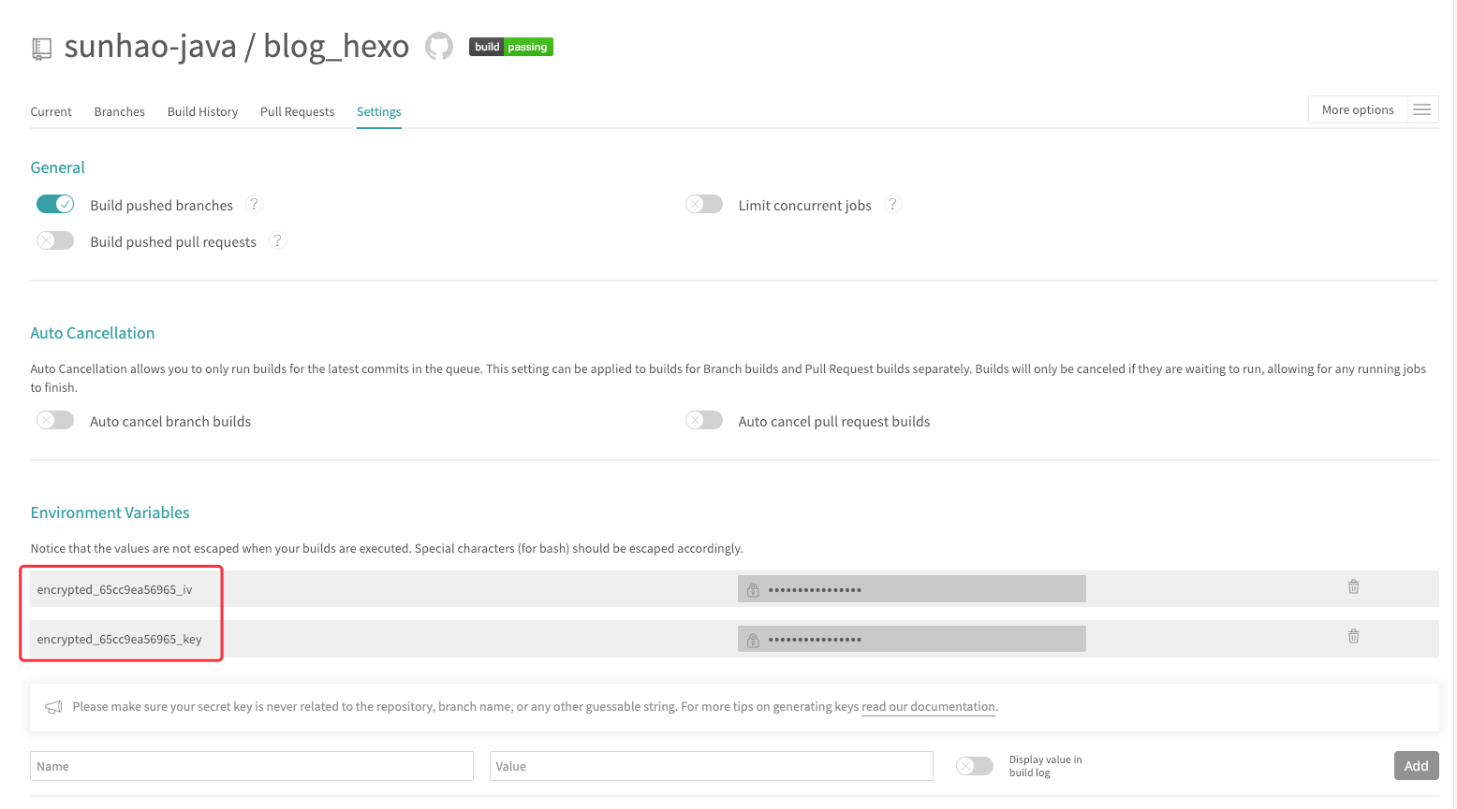
Task: Focus the Value input field
Action: point(712,766)
